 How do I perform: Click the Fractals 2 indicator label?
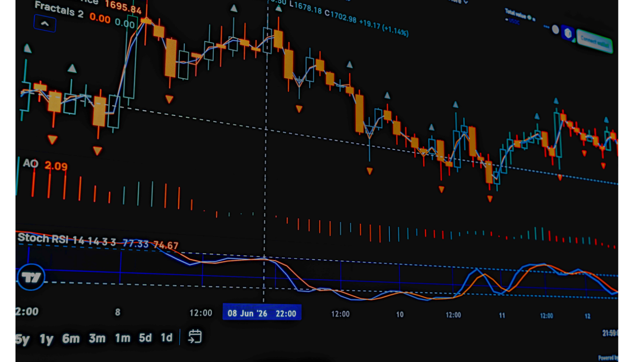click(x=59, y=9)
